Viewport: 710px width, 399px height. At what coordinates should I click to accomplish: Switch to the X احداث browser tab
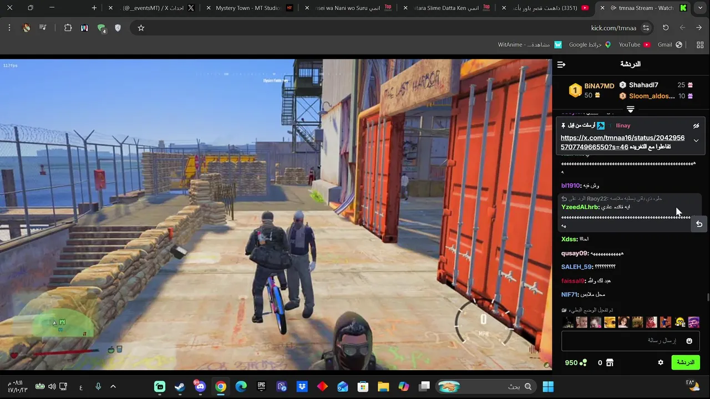pyautogui.click(x=151, y=8)
